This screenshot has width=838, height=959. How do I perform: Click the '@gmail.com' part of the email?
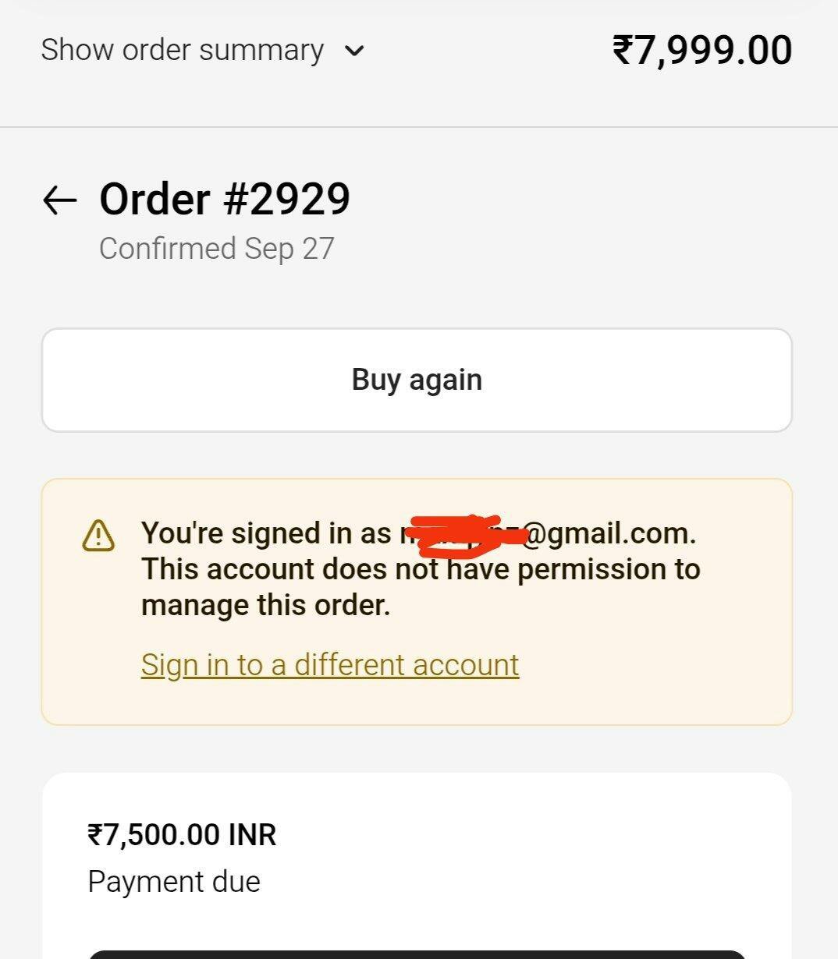(x=609, y=533)
